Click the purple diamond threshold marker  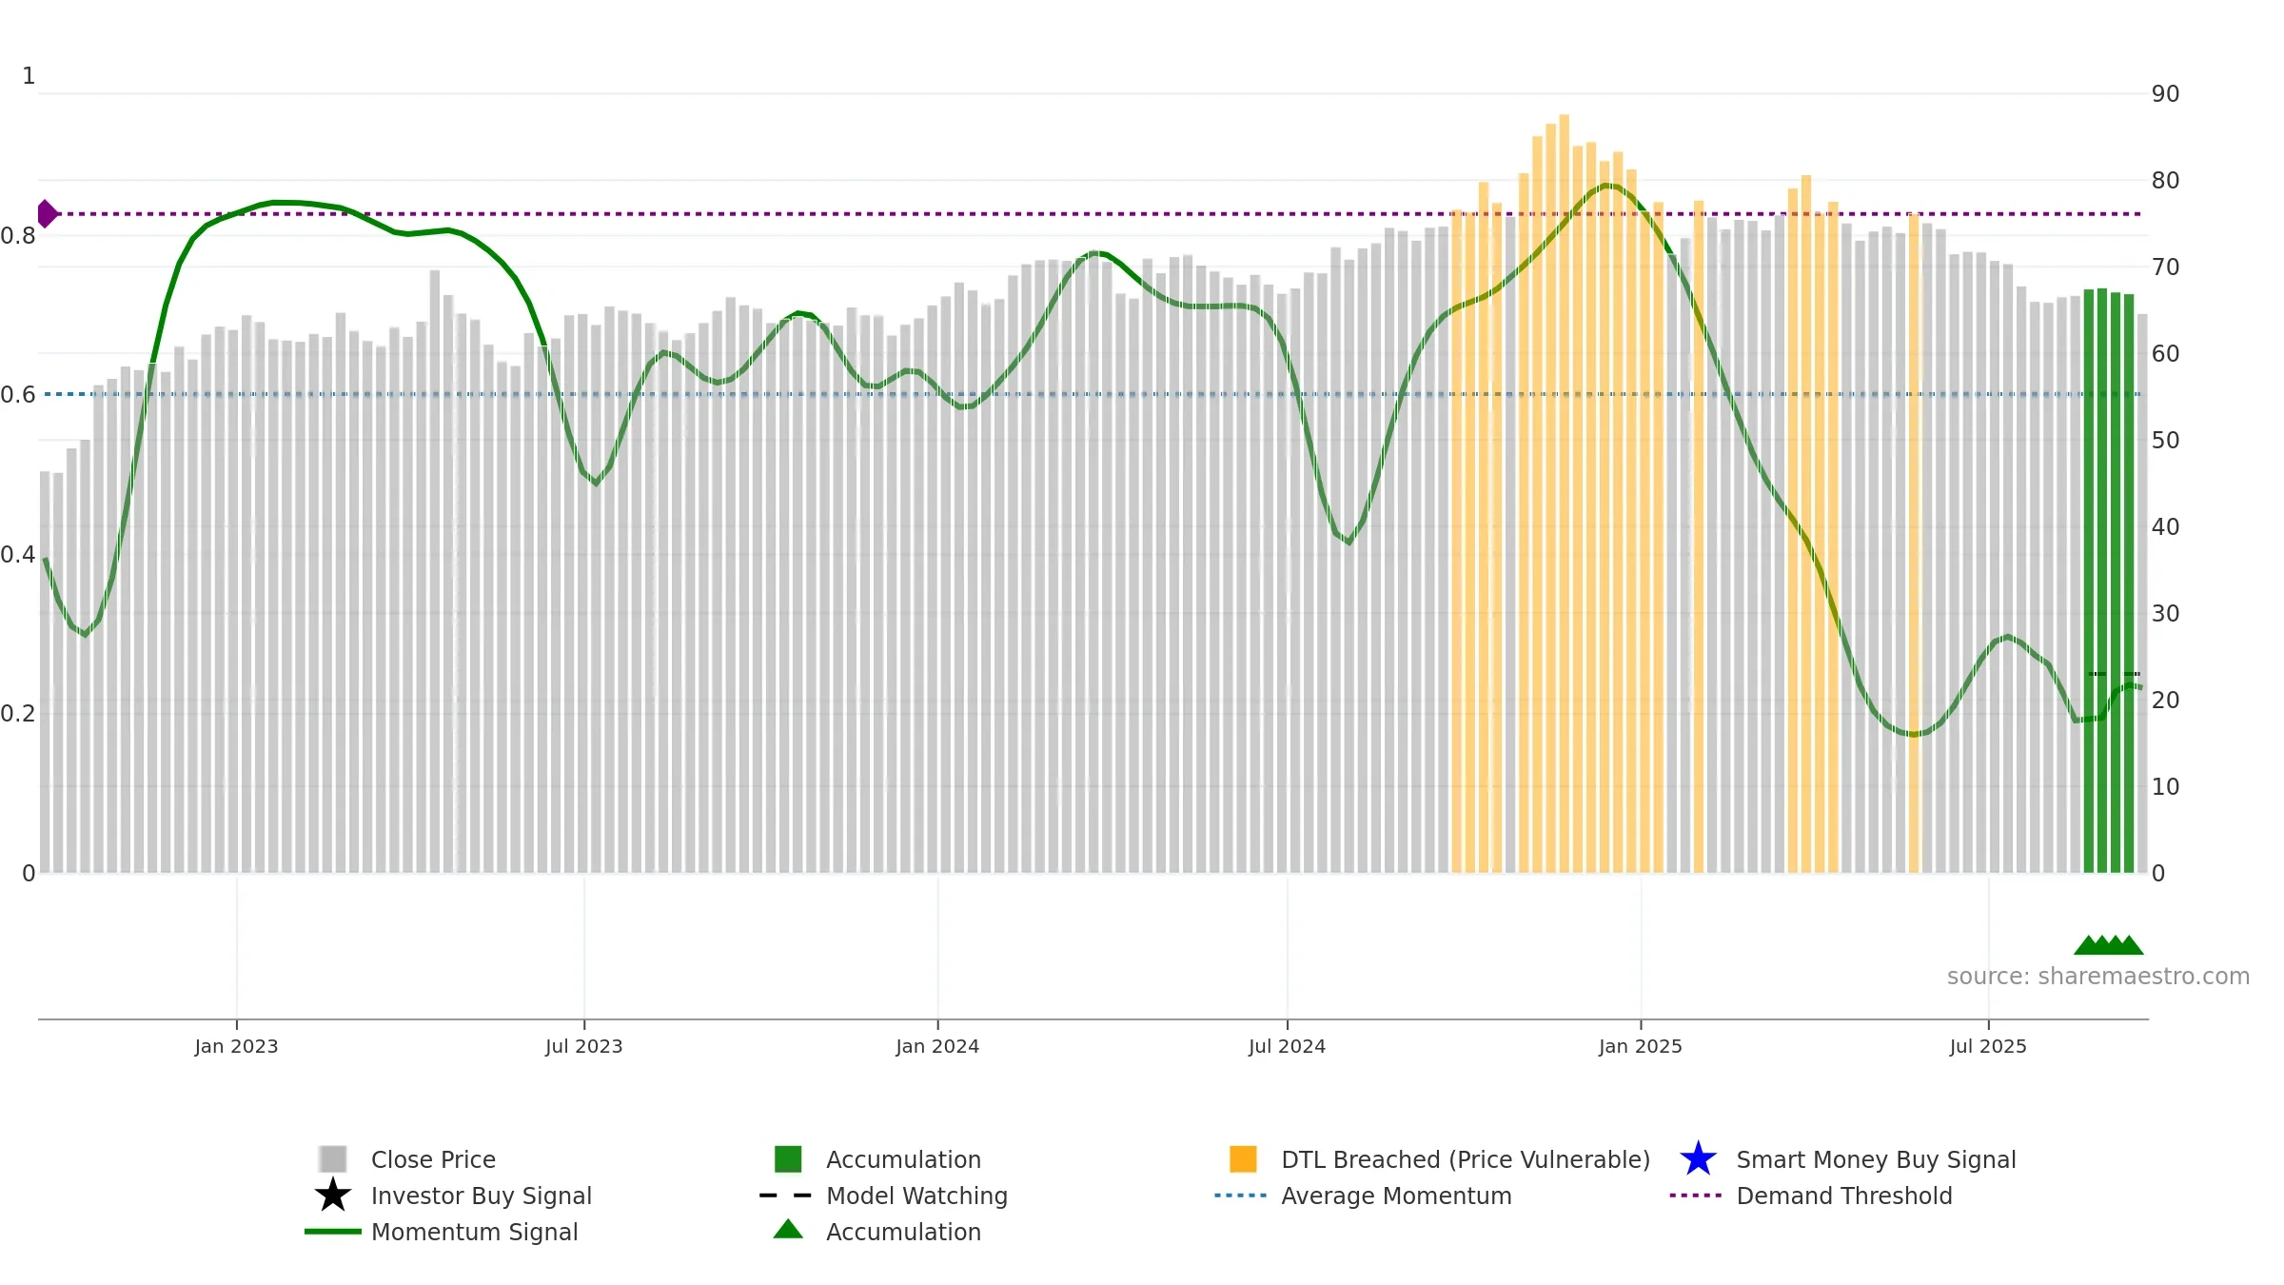click(x=46, y=214)
